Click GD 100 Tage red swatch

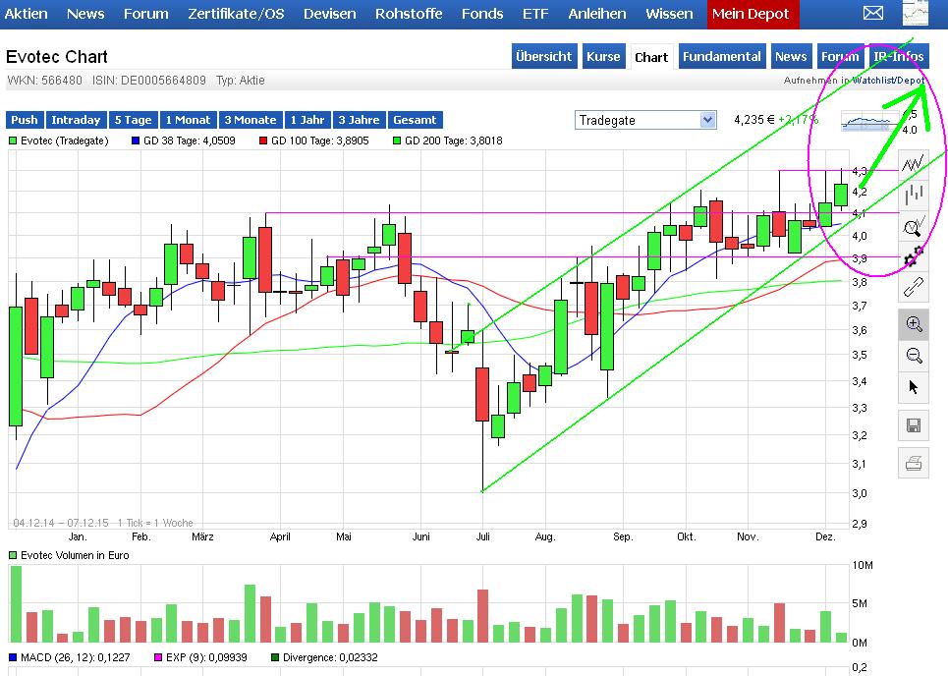263,141
